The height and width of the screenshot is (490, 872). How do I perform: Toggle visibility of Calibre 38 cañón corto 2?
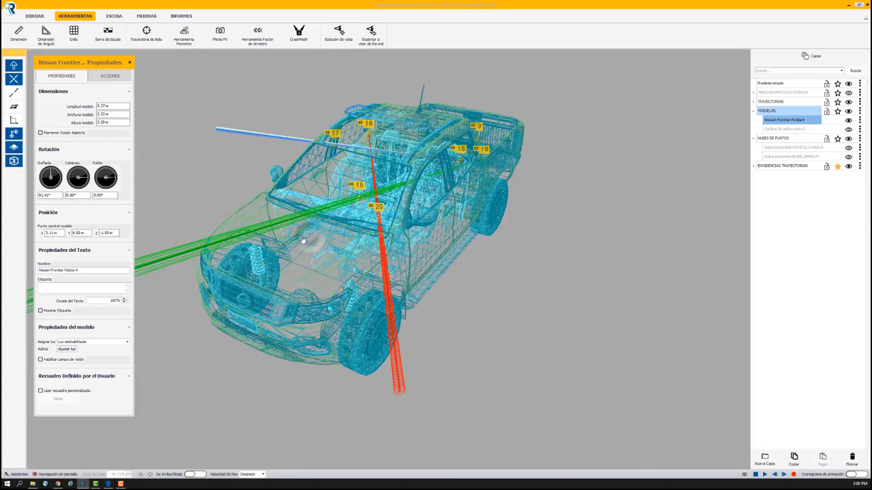click(x=849, y=129)
